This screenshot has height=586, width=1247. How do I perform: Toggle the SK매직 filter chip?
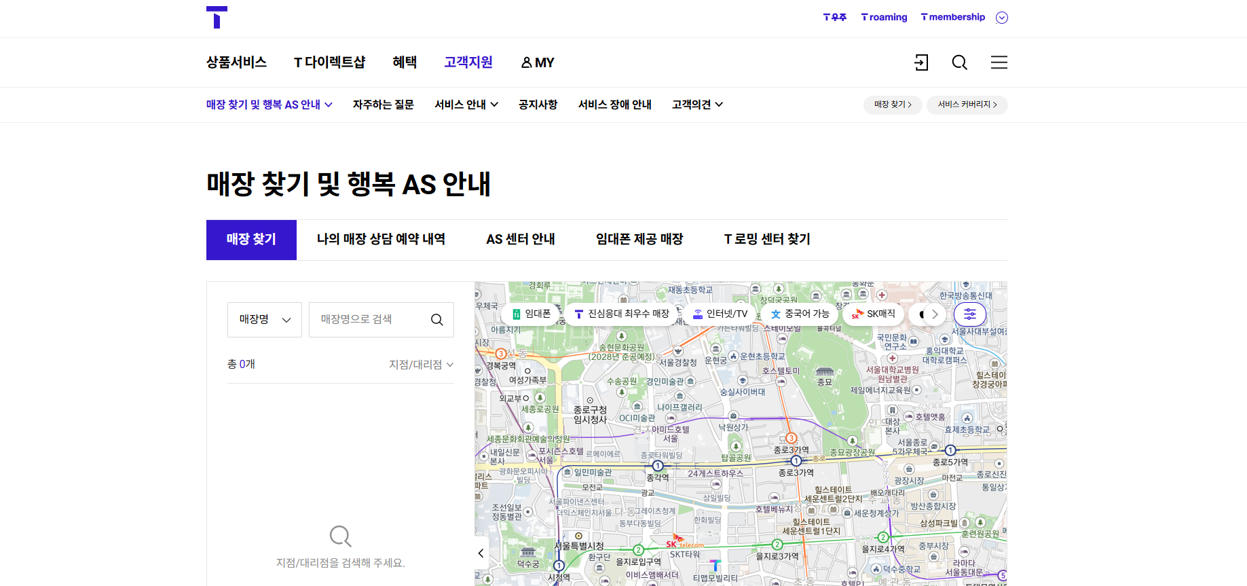click(874, 314)
